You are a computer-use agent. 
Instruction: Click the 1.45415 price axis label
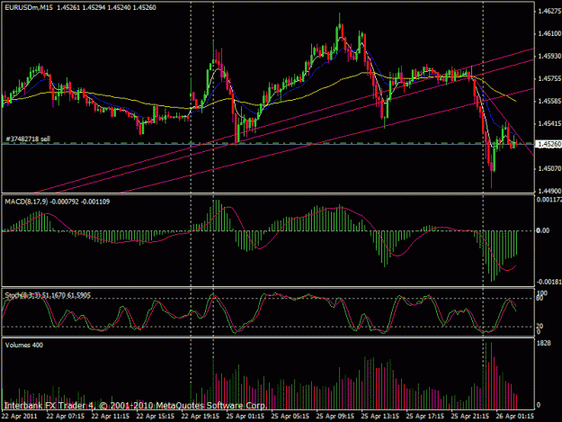[549, 123]
